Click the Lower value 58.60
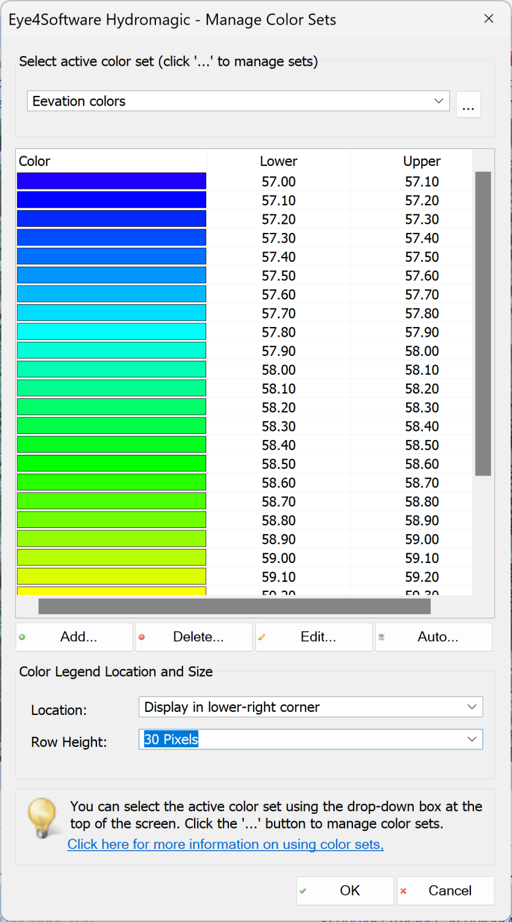Image resolution: width=512 pixels, height=922 pixels. 279,483
